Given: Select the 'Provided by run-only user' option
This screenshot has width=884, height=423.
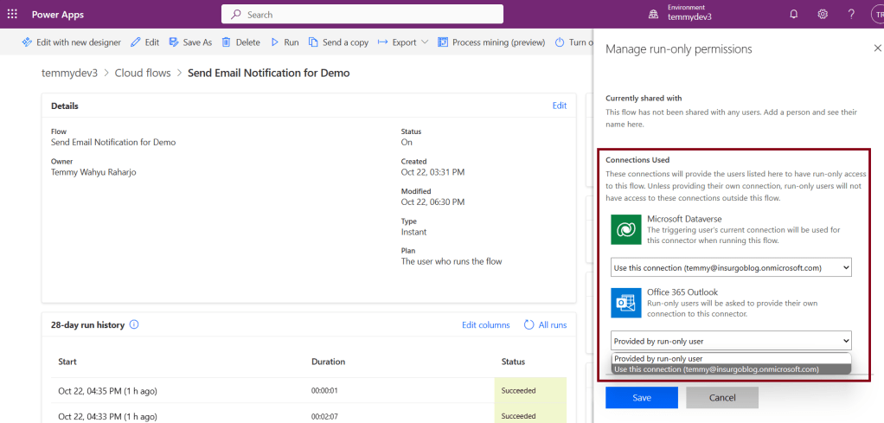Looking at the screenshot, I should pos(731,359).
